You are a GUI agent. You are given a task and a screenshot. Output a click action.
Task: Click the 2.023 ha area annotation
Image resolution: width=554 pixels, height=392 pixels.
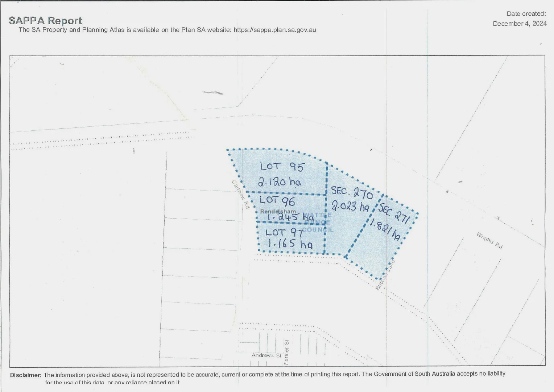(x=350, y=207)
